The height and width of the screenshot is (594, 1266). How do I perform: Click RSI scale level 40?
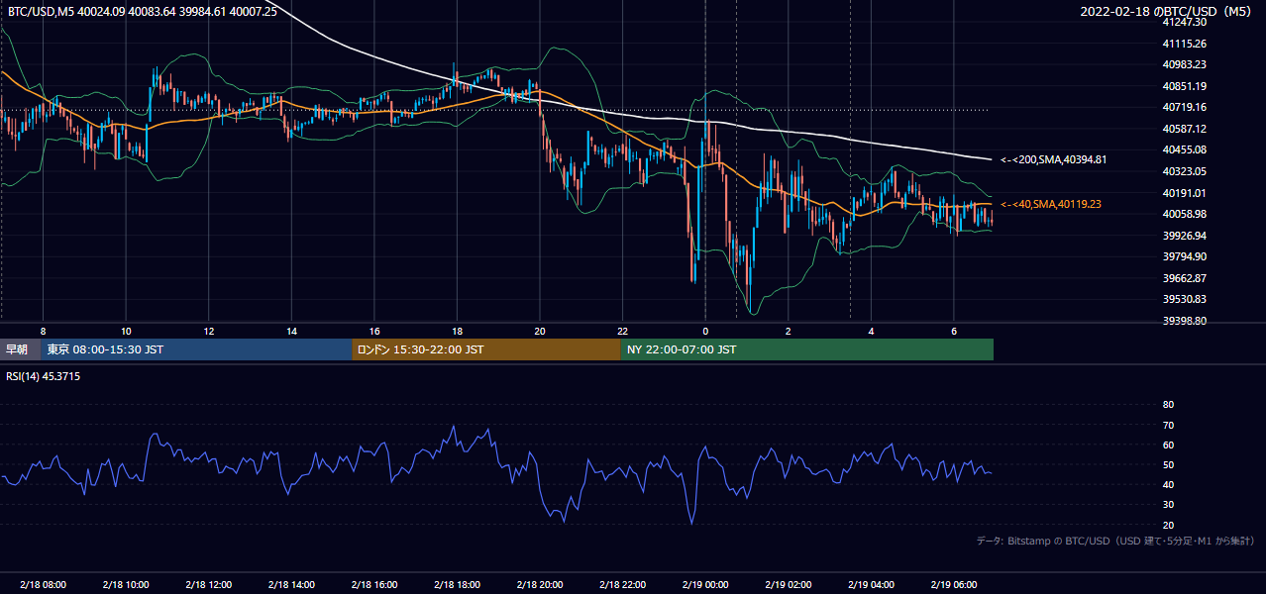1168,484
